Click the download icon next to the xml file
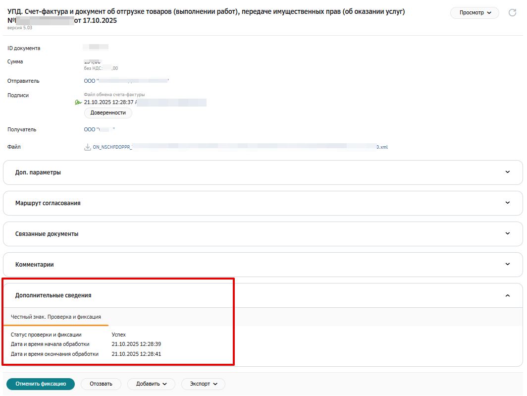Viewport: 527px width, 396px height. (87, 147)
